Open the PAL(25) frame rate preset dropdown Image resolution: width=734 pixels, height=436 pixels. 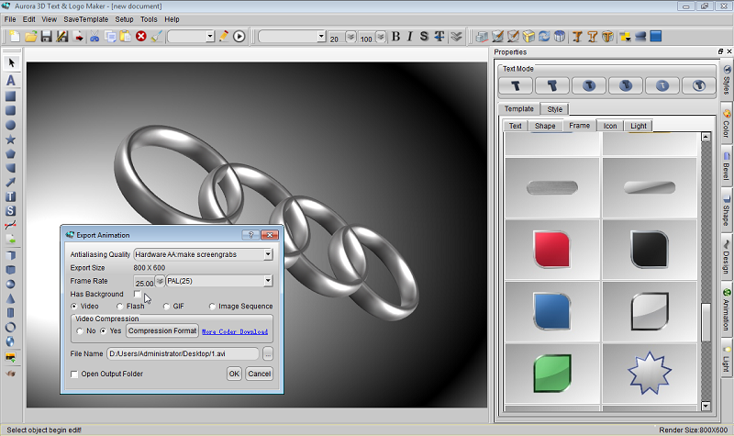click(268, 281)
